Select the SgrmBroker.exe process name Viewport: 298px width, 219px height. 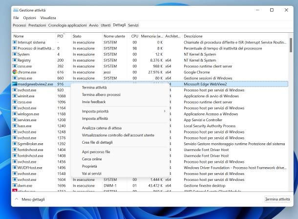click(x=30, y=144)
